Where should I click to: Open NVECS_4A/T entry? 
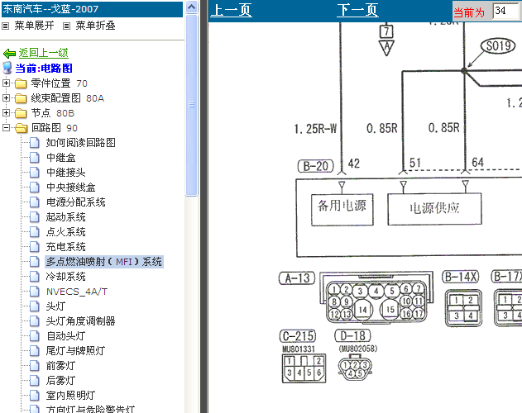[x=77, y=292]
